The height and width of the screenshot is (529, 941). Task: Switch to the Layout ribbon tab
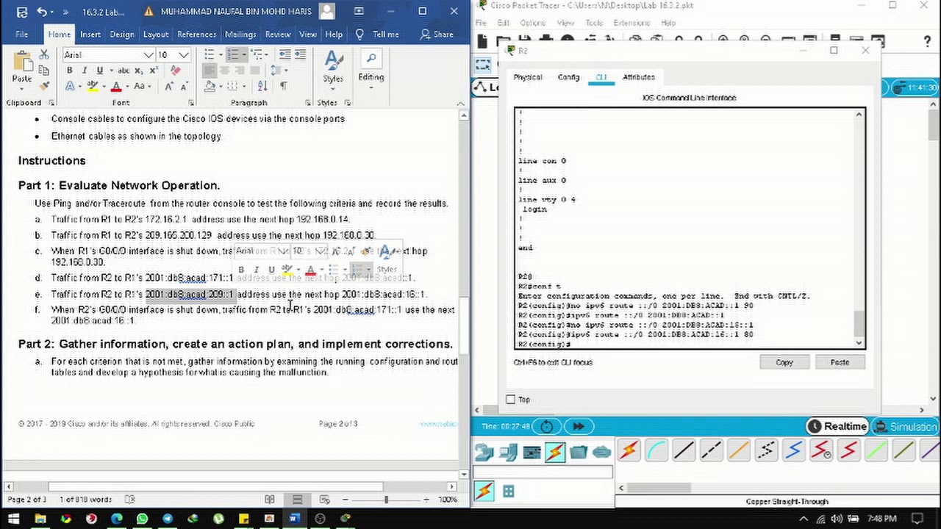156,34
